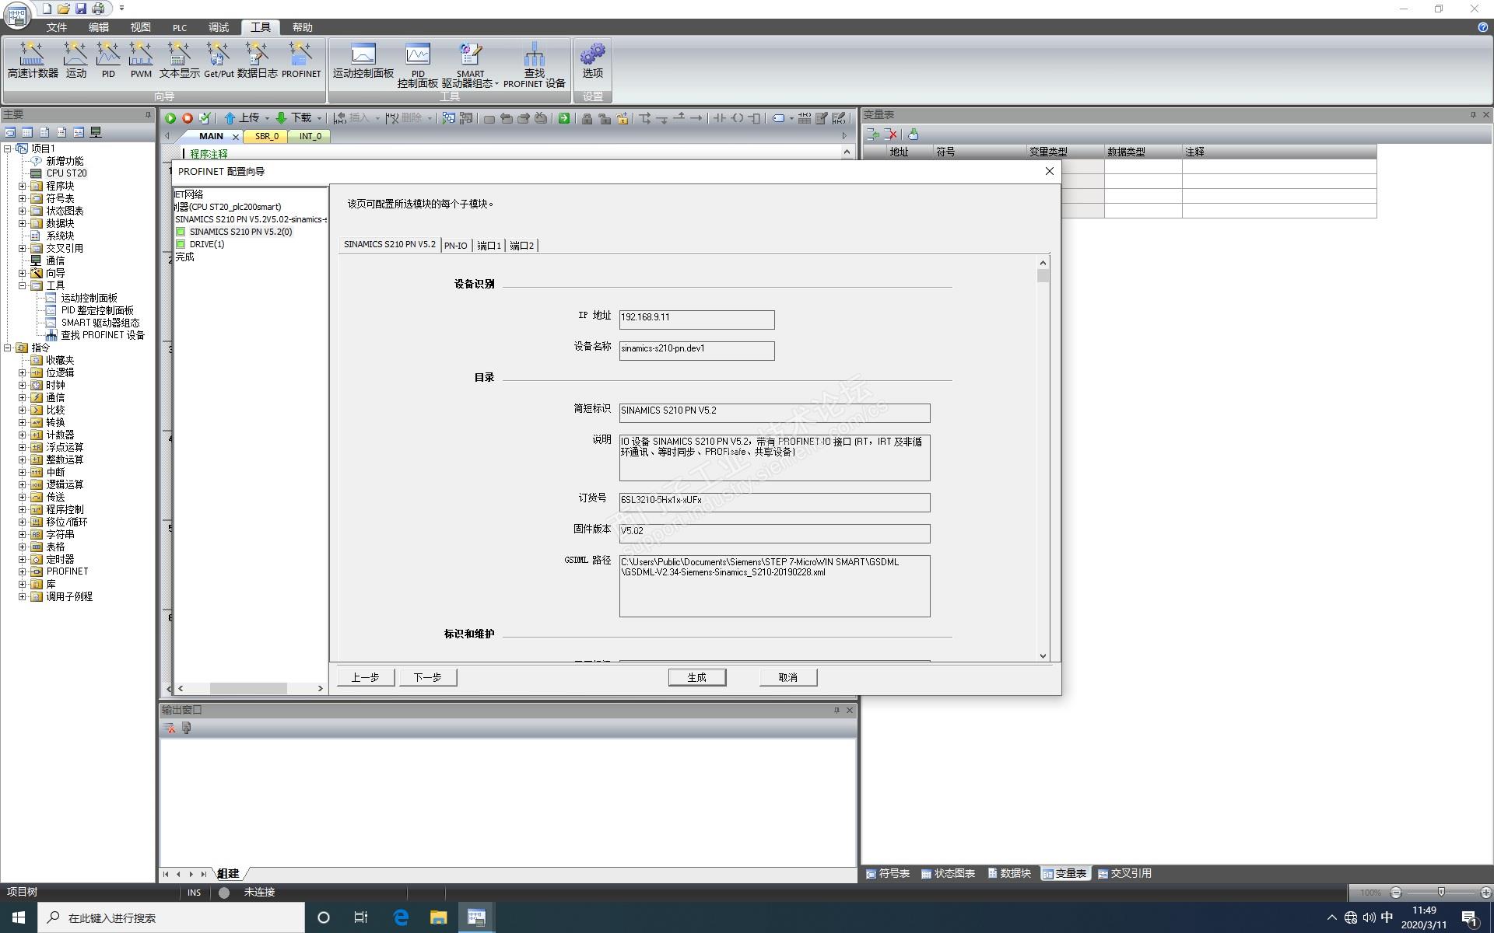Click the 生成 button

[x=696, y=677]
